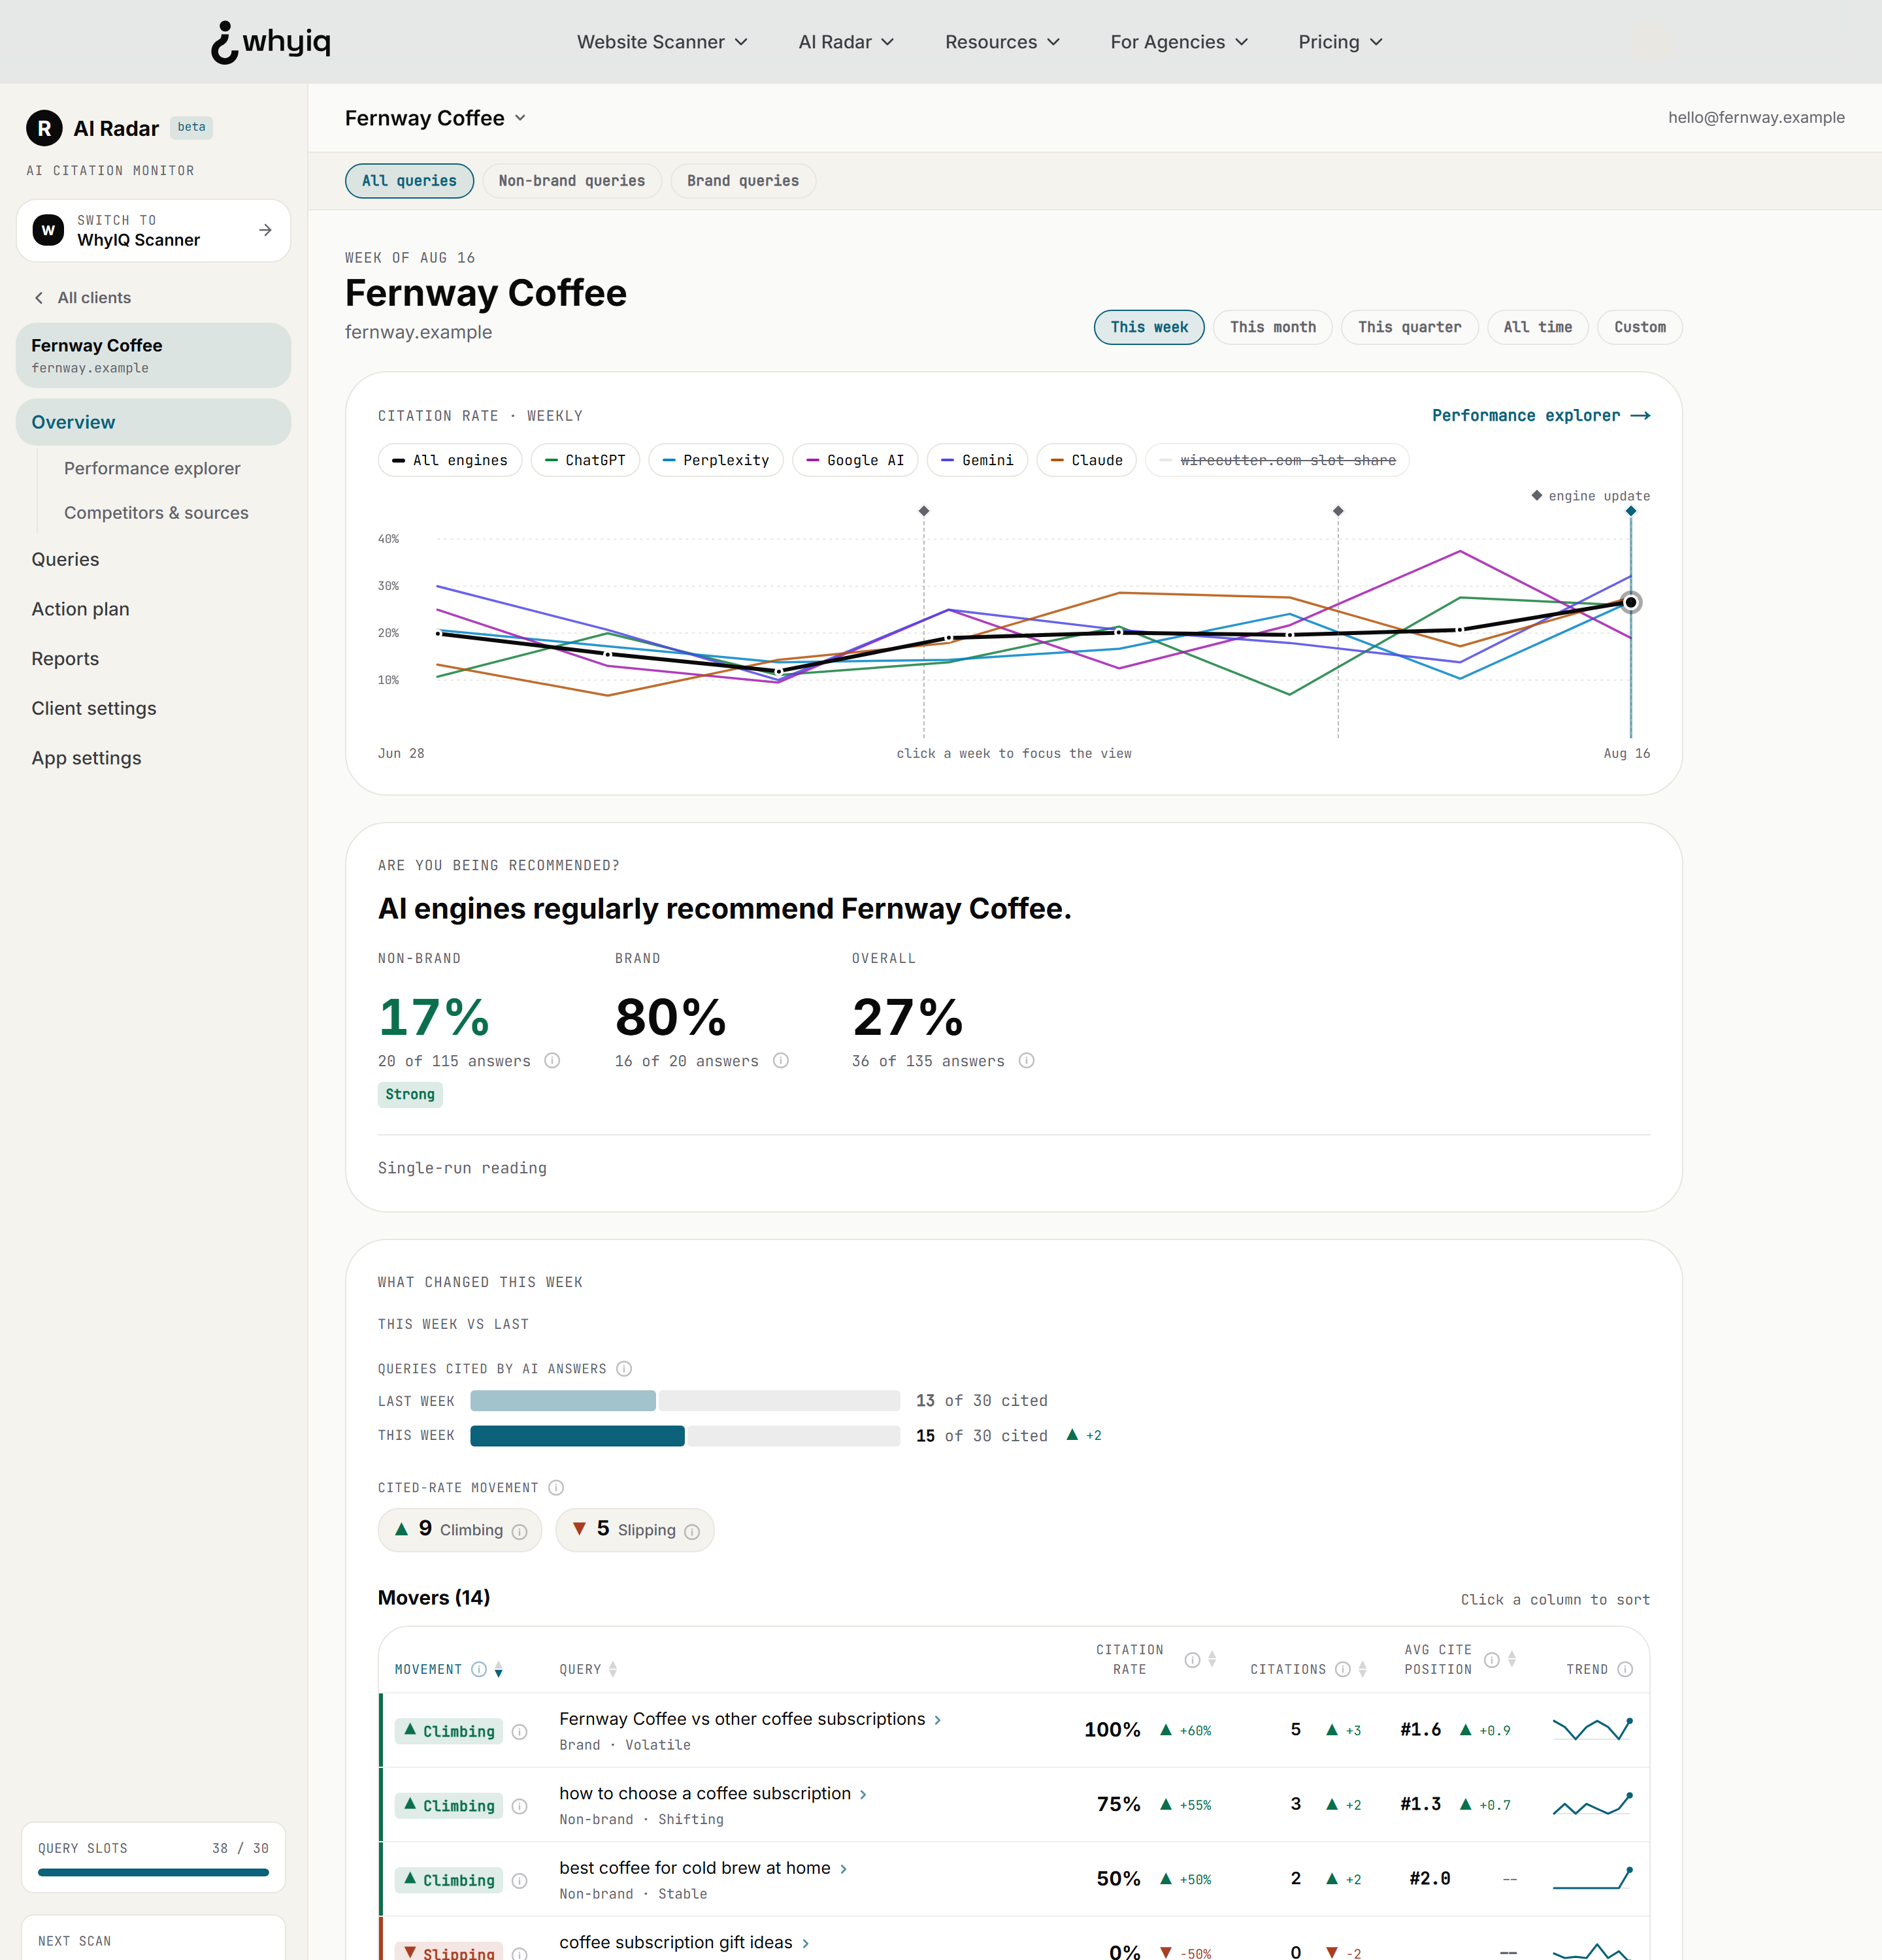This screenshot has width=1882, height=1960.
Task: Expand the Pricing menu
Action: (1340, 42)
